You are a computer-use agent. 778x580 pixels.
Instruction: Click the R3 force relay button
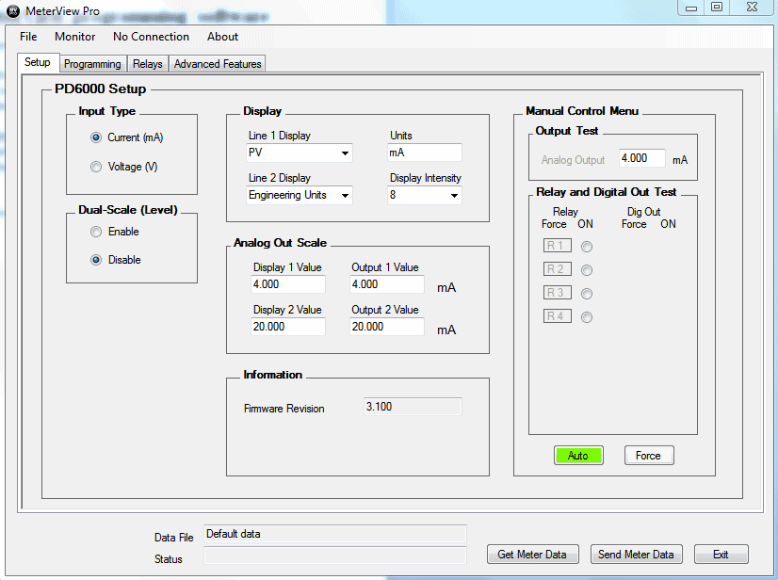tap(558, 293)
